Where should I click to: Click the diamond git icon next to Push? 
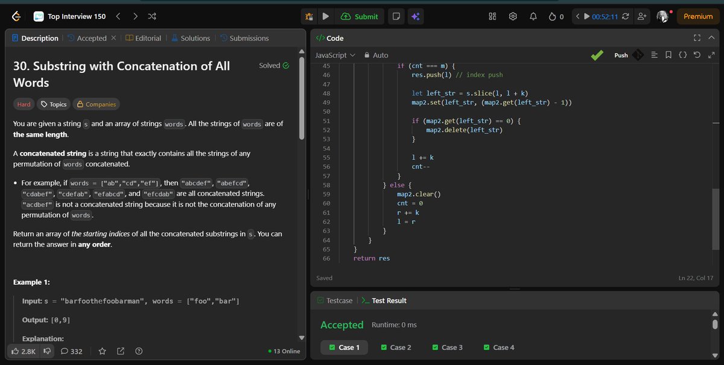point(638,55)
